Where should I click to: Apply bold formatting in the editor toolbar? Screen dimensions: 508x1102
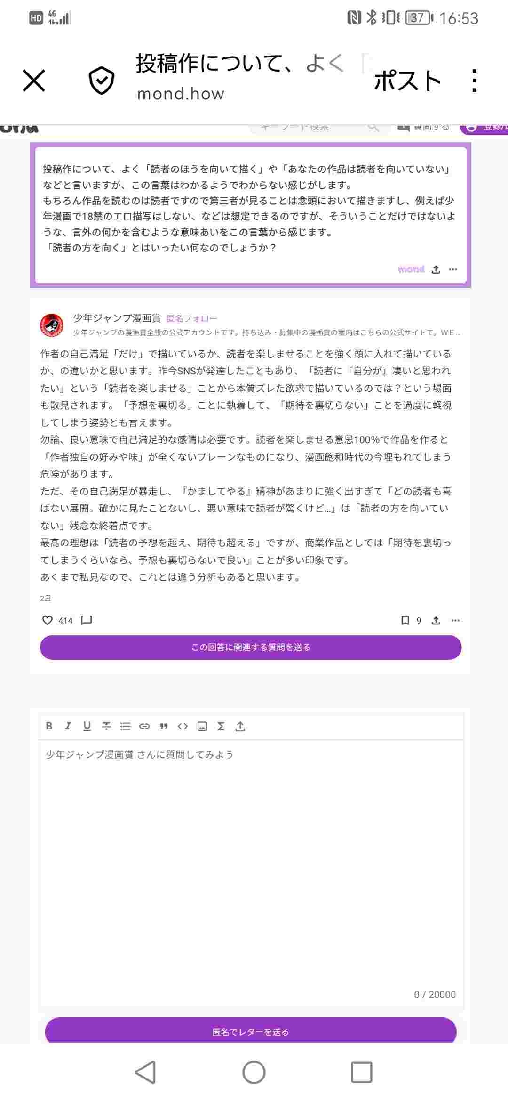click(49, 726)
